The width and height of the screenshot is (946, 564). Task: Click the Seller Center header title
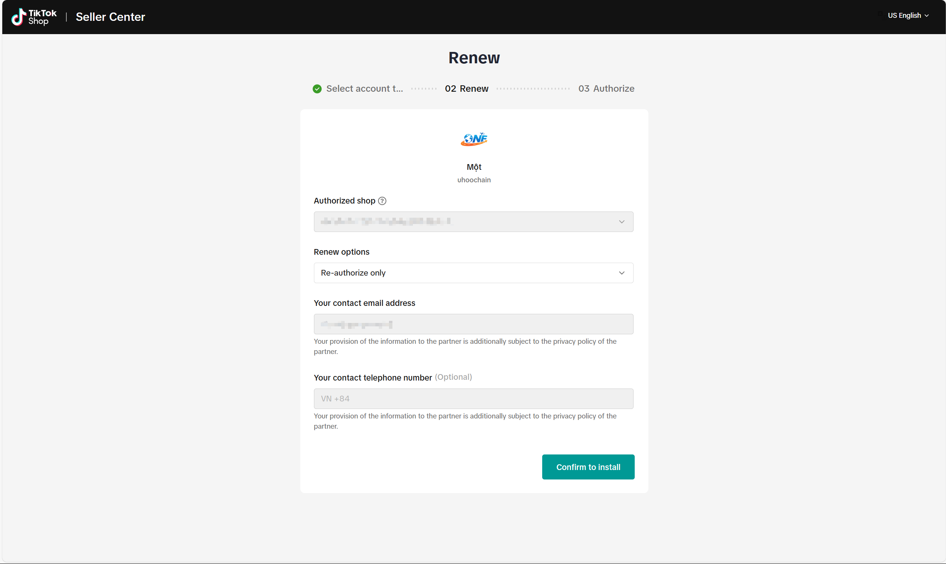110,17
